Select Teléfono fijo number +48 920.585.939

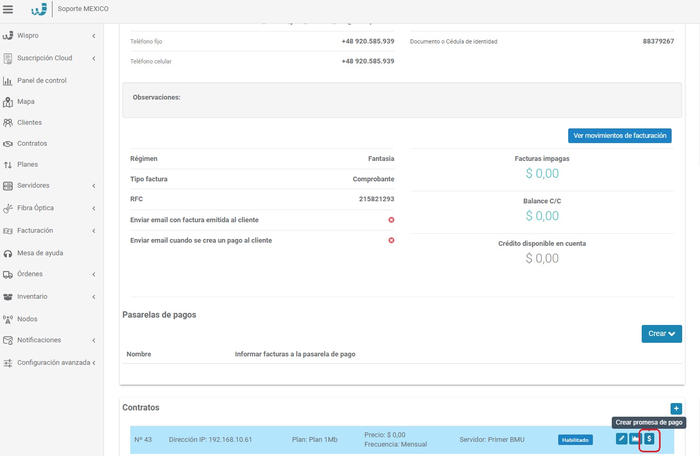pos(368,41)
